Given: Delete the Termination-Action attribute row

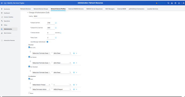Looking at the screenshot, I should coord(74,90).
